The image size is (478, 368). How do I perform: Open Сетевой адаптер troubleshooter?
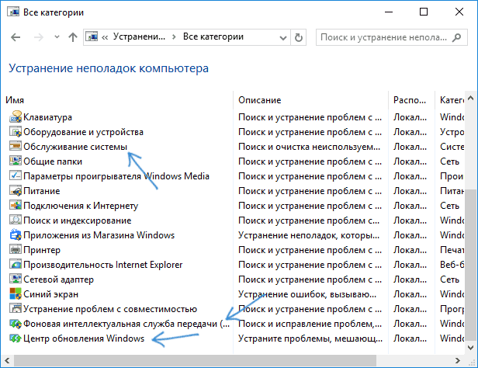coord(58,279)
